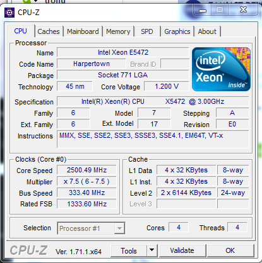Open the Processor #1 selection dropdown
Screen dimensions: 262x263
91,228
